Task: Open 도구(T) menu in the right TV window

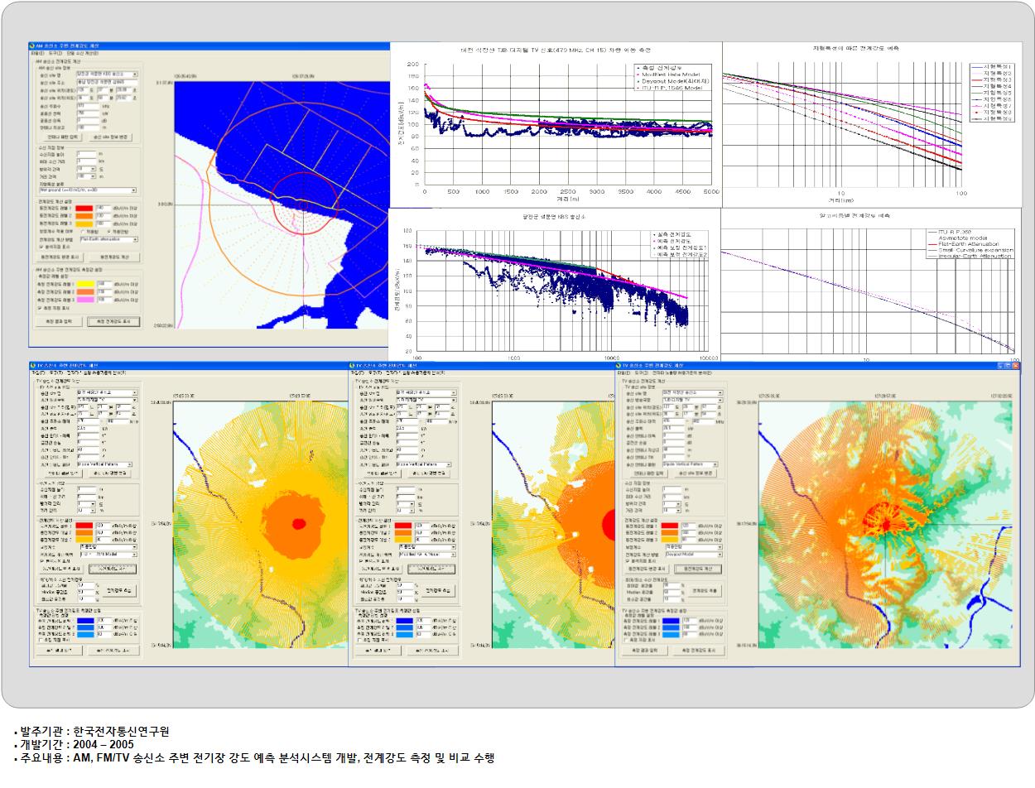Action: [x=642, y=372]
